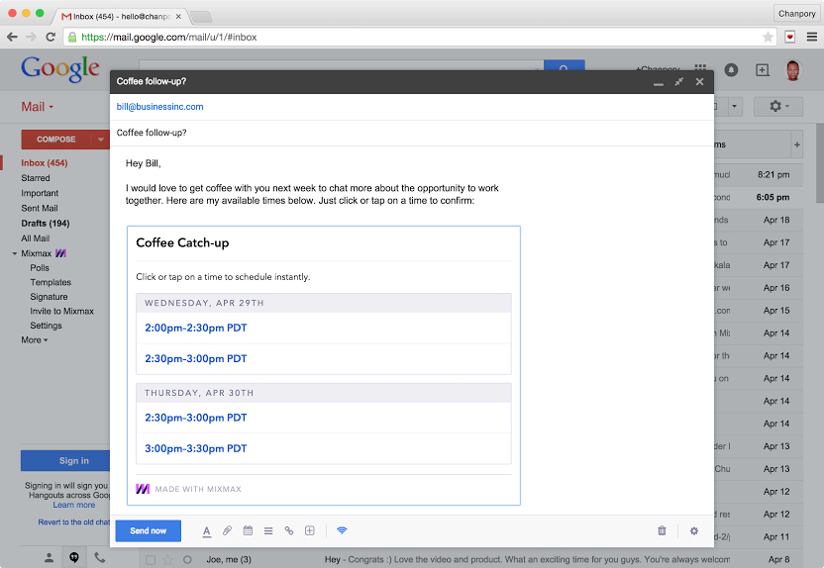This screenshot has height=568, width=824.
Task: Star the email from Joe
Action: click(x=167, y=560)
